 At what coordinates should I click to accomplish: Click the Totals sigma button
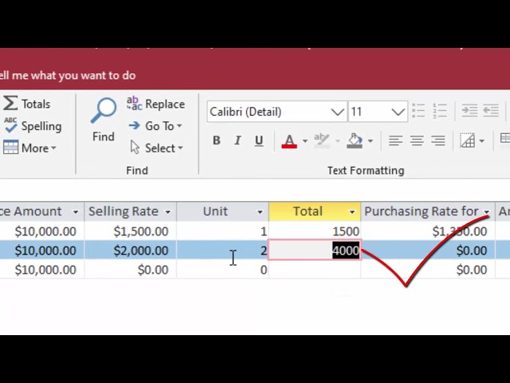point(26,104)
